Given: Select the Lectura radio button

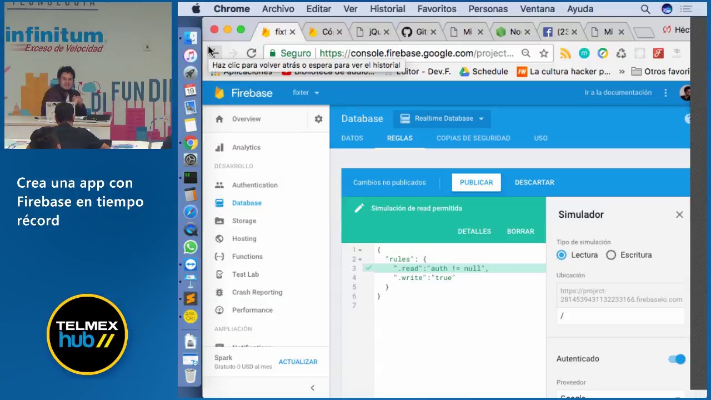Looking at the screenshot, I should (x=562, y=255).
